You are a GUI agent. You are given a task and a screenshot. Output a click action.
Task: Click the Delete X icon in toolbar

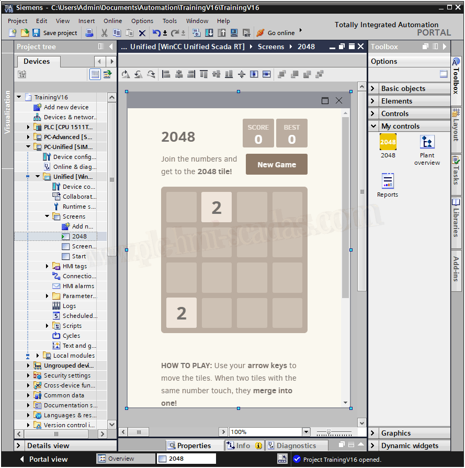pyautogui.click(x=142, y=33)
